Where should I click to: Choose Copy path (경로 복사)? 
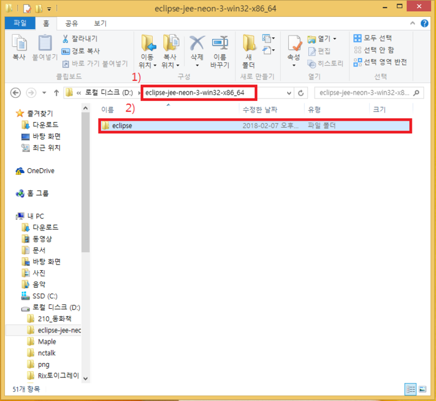80,51
